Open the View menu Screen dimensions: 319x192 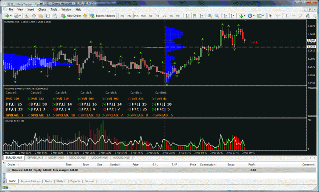pyautogui.click(x=20, y=9)
